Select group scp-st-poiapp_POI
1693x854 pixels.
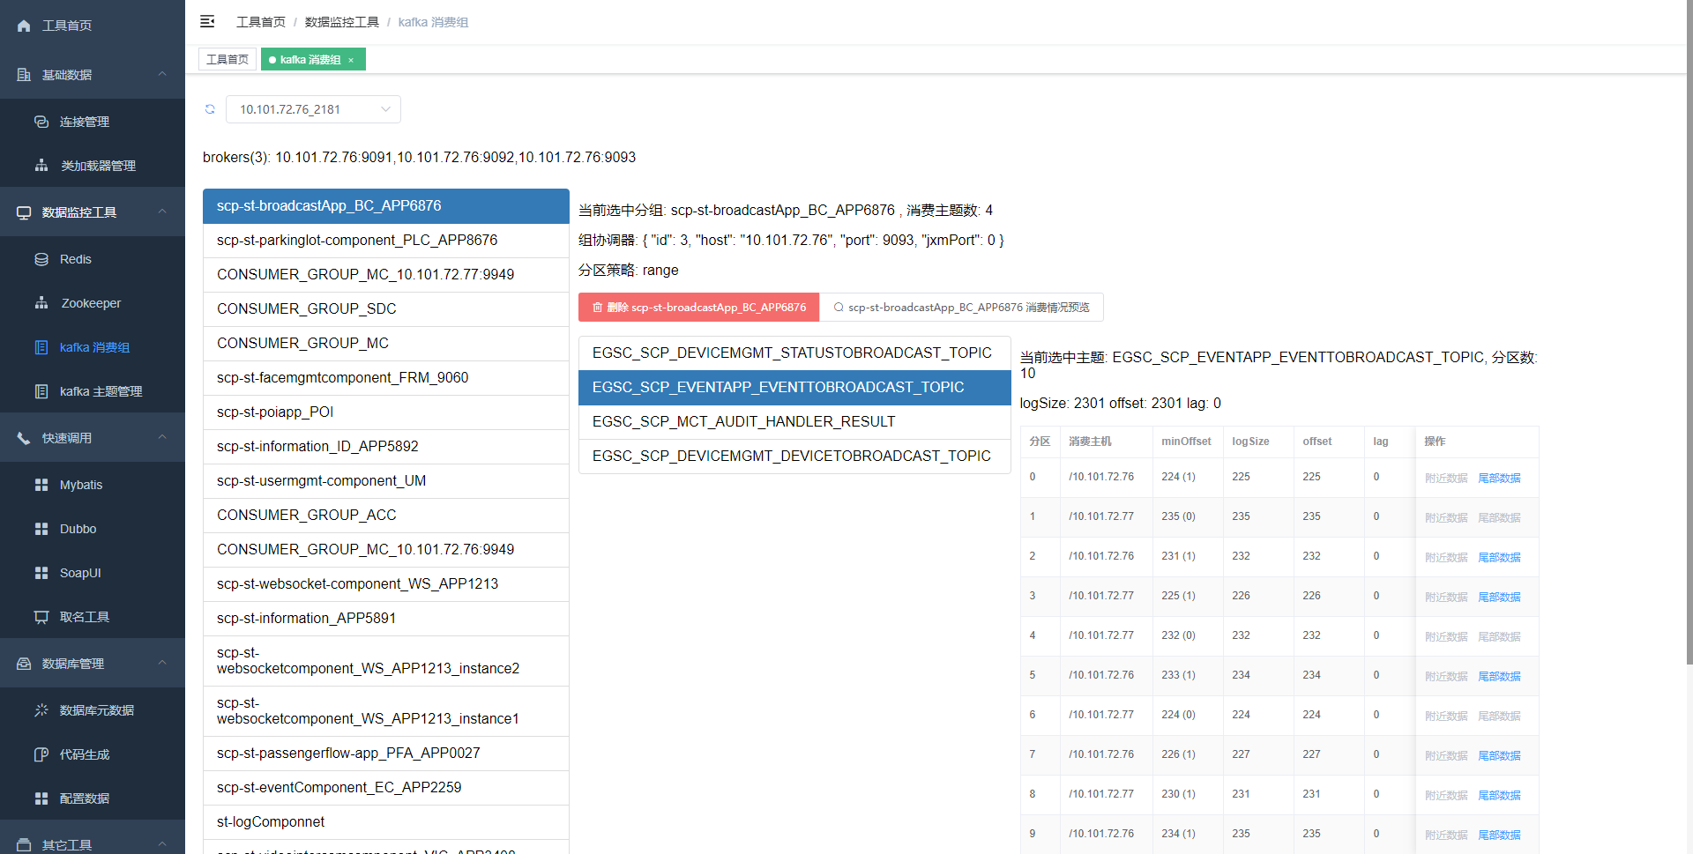pos(386,412)
